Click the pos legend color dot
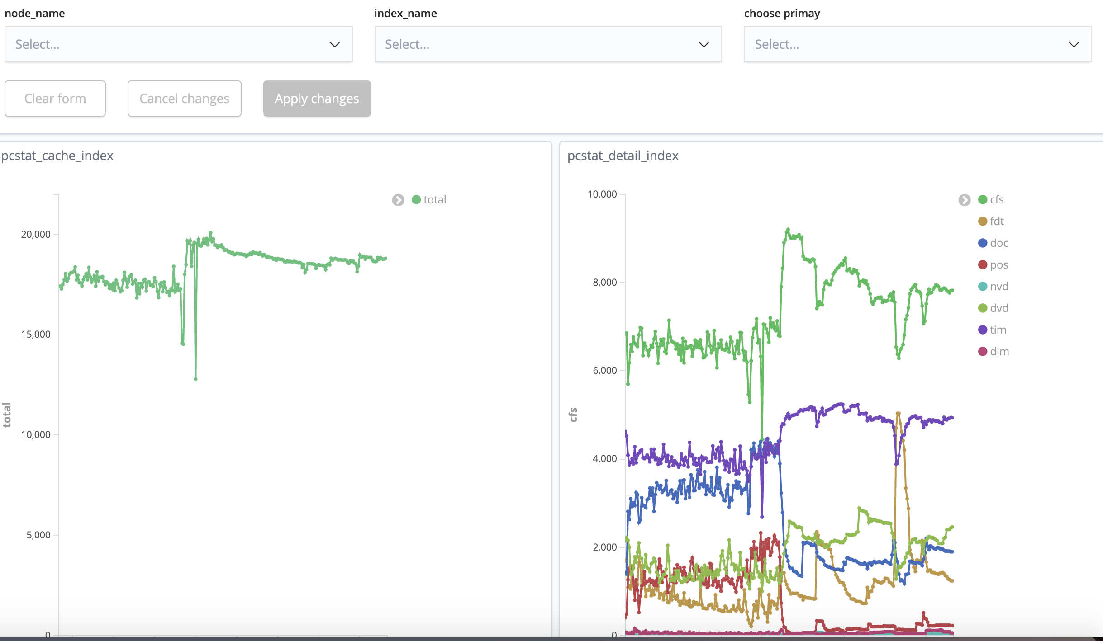 [x=983, y=265]
